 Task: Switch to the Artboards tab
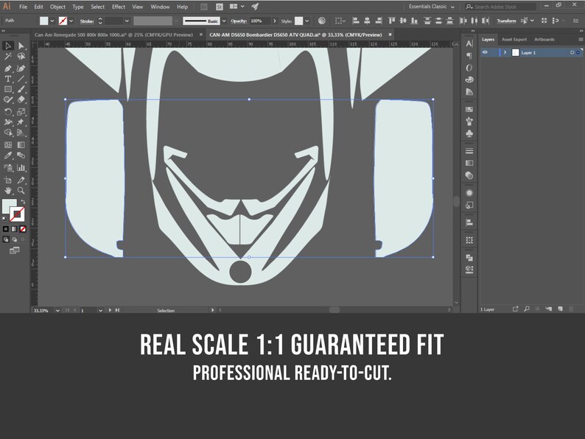click(544, 40)
